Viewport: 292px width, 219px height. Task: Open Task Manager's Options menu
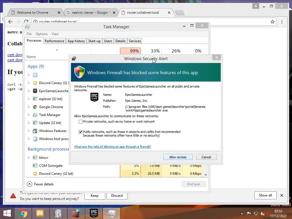pos(42,34)
